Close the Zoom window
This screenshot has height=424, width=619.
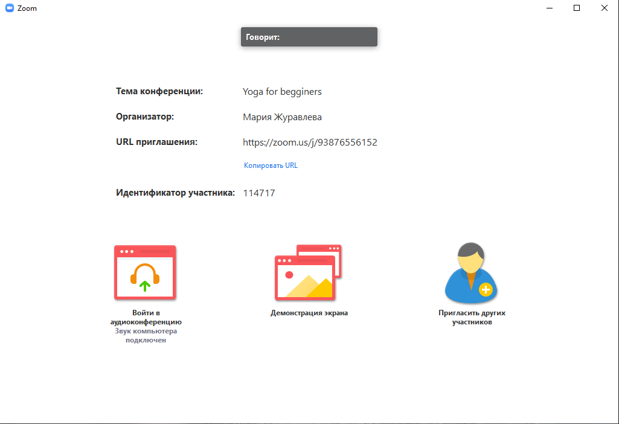tap(605, 8)
